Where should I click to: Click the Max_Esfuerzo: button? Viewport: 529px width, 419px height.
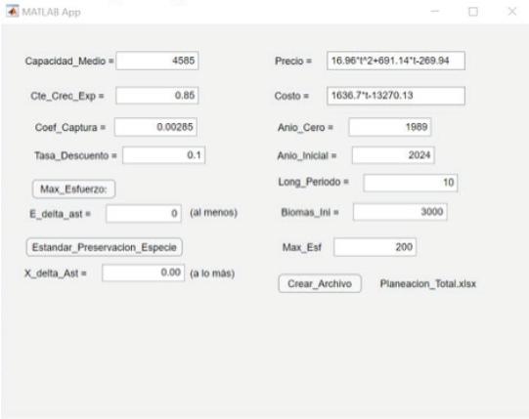pos(74,189)
